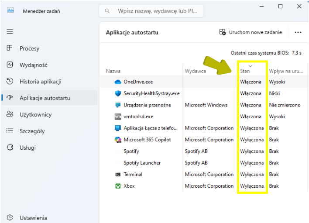The image size is (309, 223).
Task: Click the OneDrive.exe cloud icon
Action: point(117,82)
